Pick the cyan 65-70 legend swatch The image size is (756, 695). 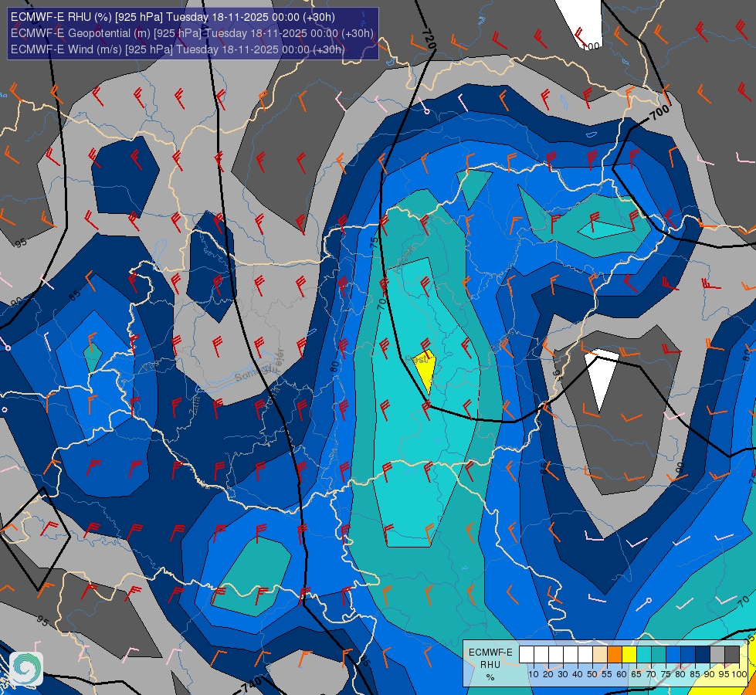point(644,655)
